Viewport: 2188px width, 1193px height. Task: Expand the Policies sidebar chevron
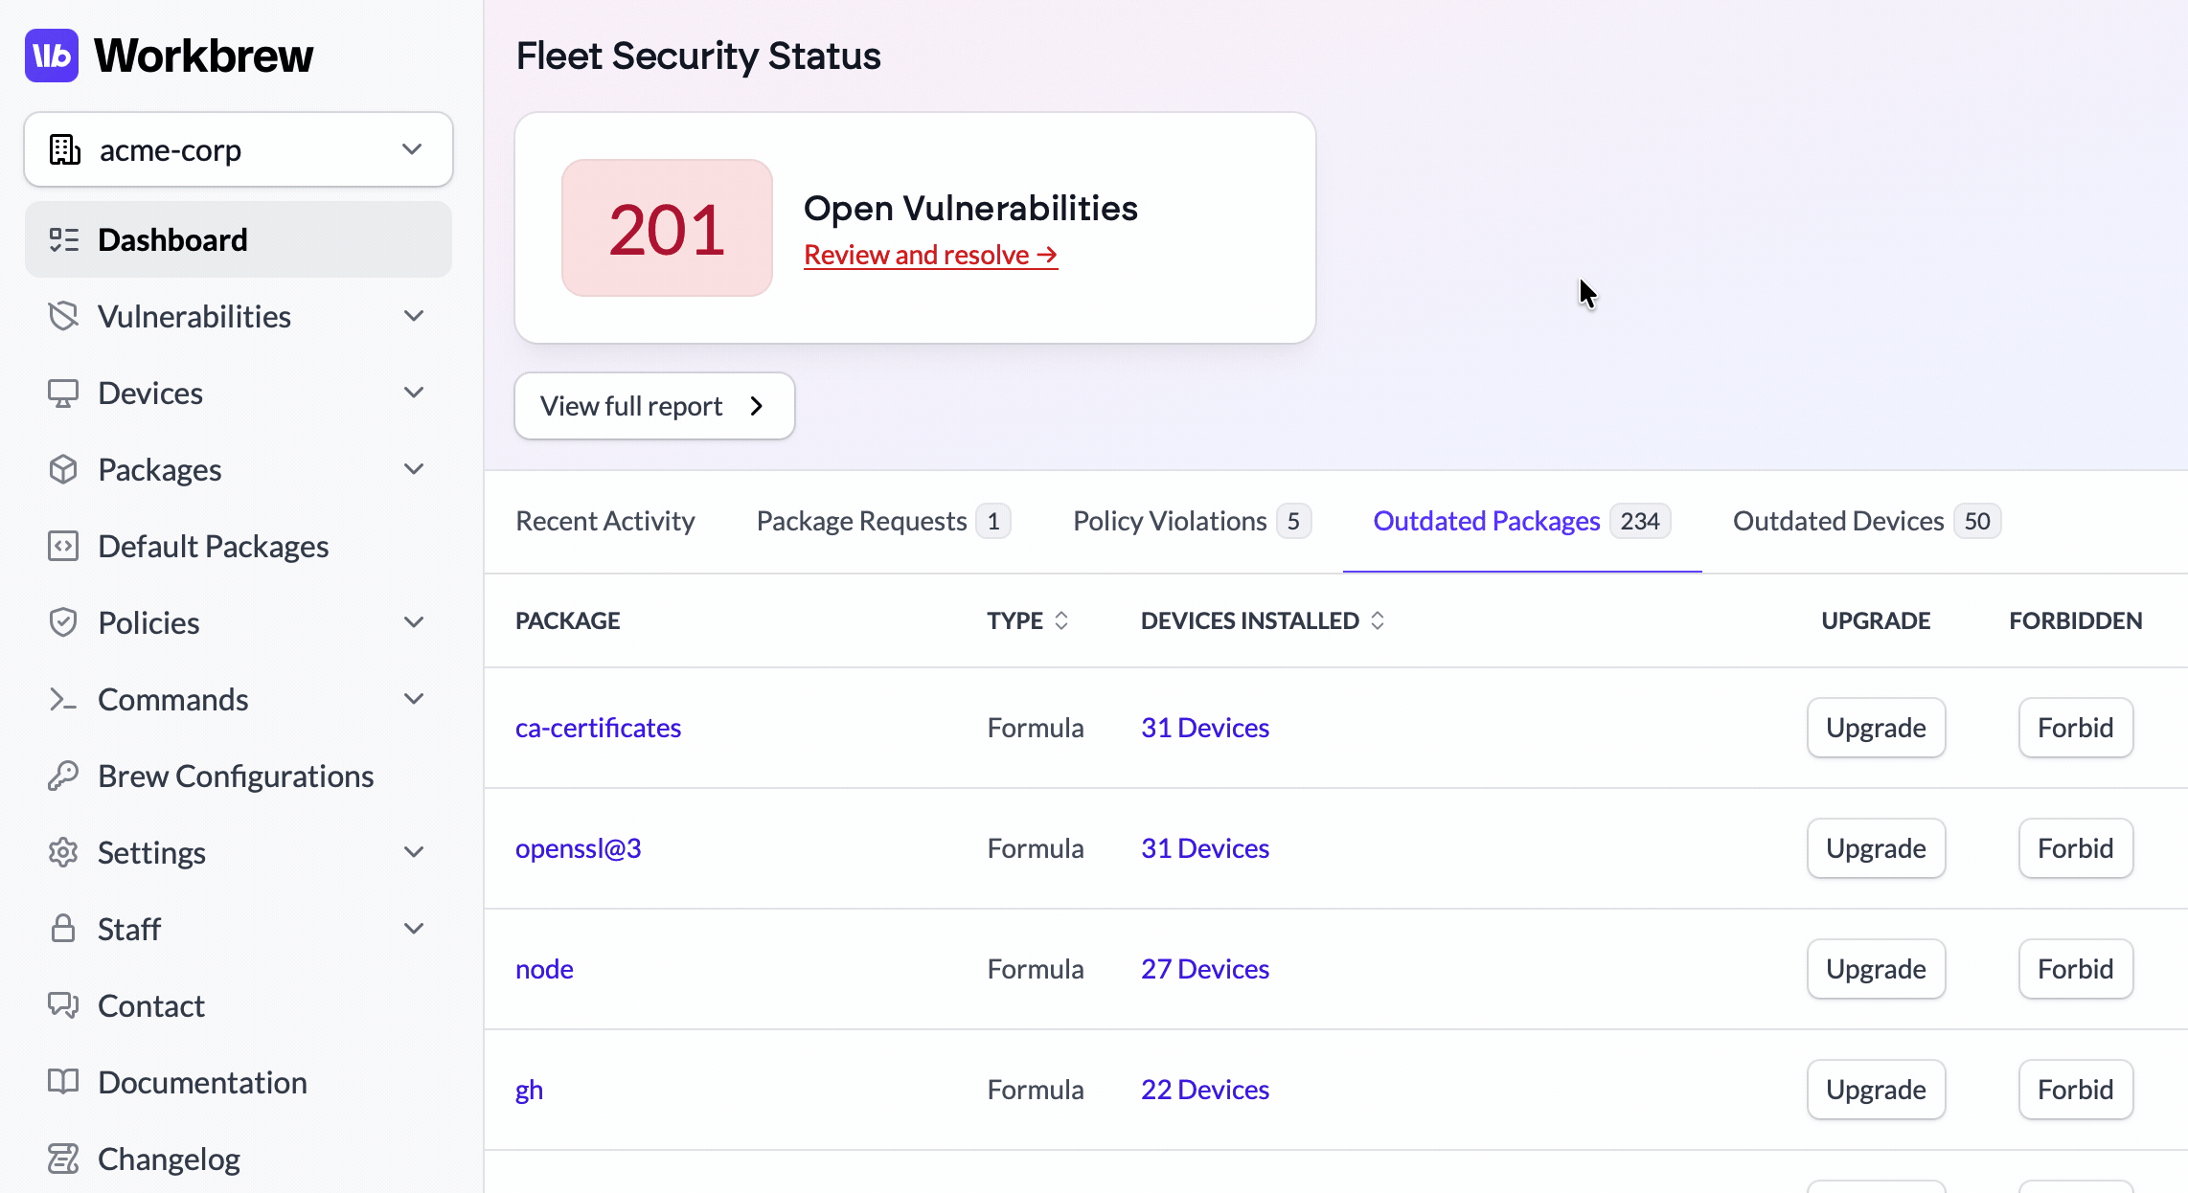[x=414, y=622]
